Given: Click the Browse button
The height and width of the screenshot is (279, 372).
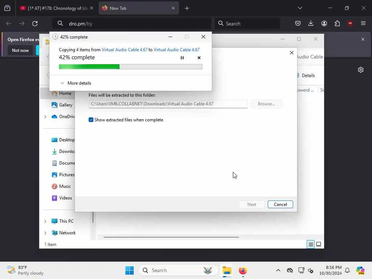Looking at the screenshot, I should point(266,104).
